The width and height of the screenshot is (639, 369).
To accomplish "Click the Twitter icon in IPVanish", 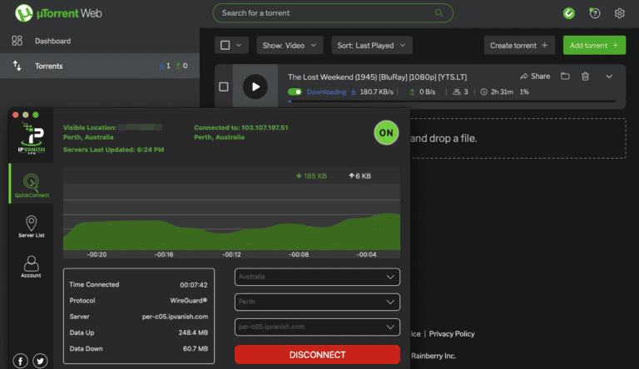I will tap(41, 360).
